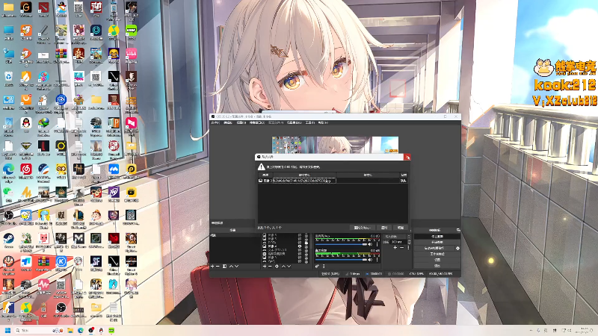
Task: Open This PC desktop icon
Action: (x=8, y=32)
